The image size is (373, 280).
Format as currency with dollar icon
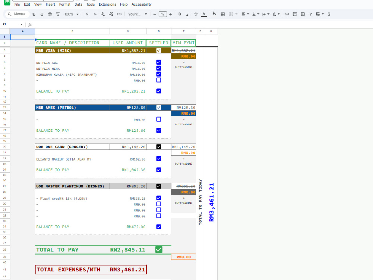coord(87,14)
